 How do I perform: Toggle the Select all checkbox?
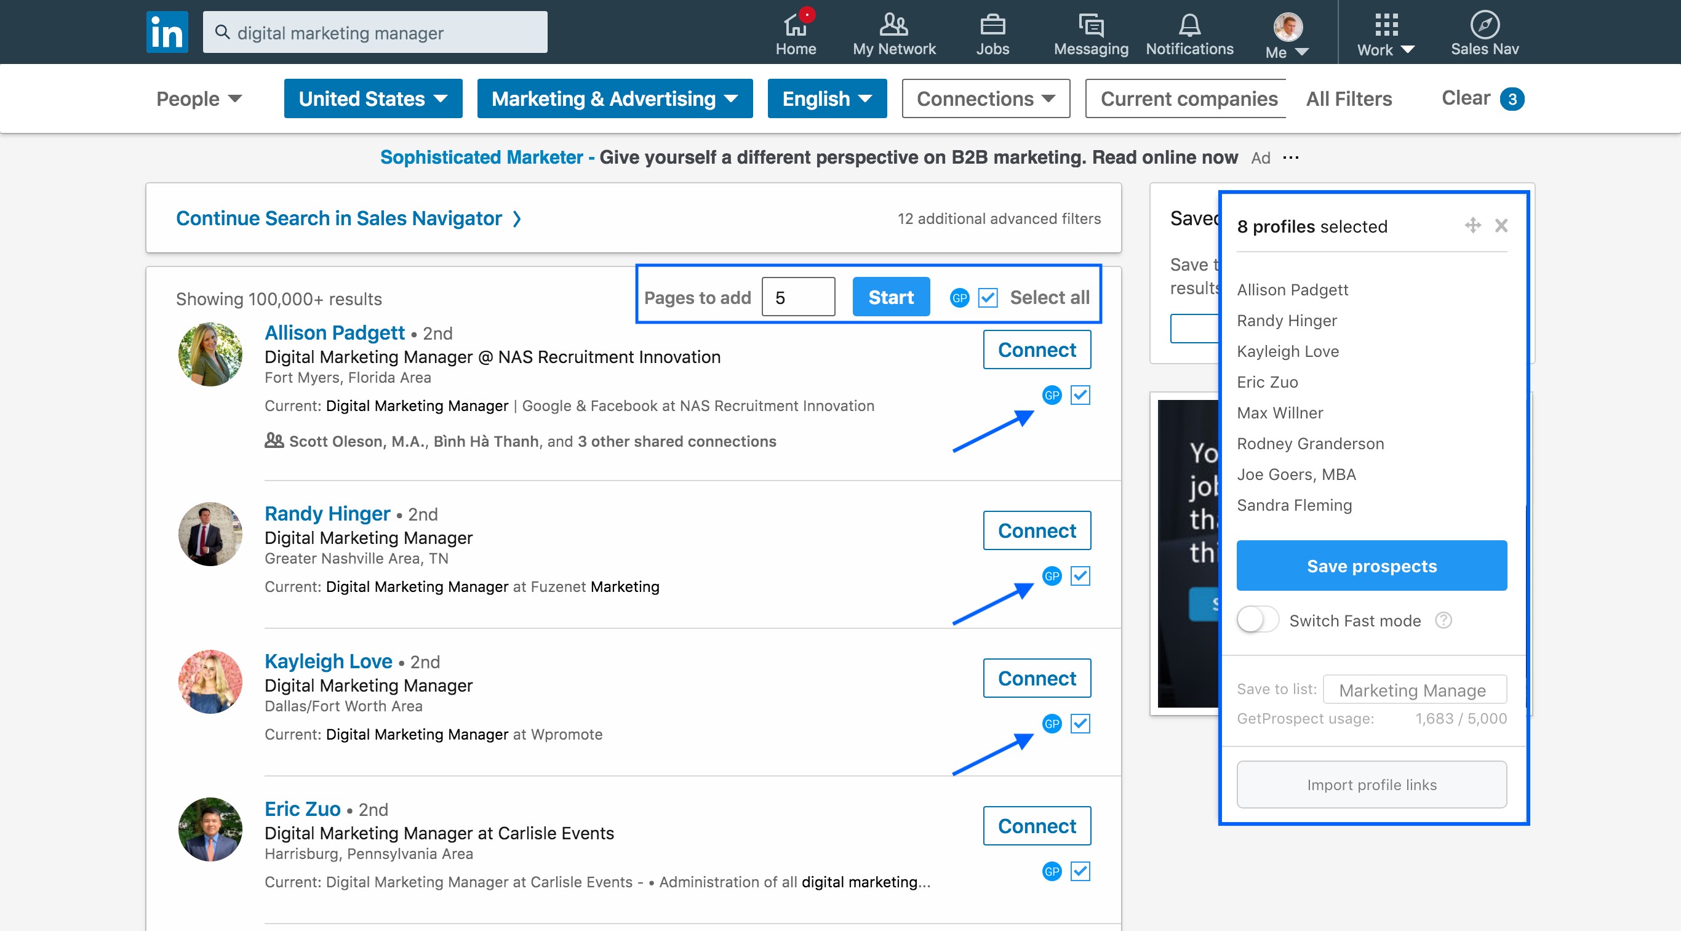coord(988,298)
